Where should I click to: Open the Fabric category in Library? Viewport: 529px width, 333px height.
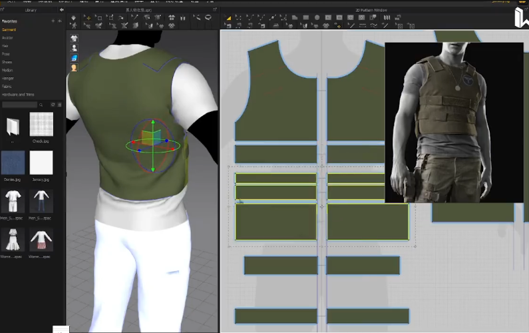tap(7, 86)
